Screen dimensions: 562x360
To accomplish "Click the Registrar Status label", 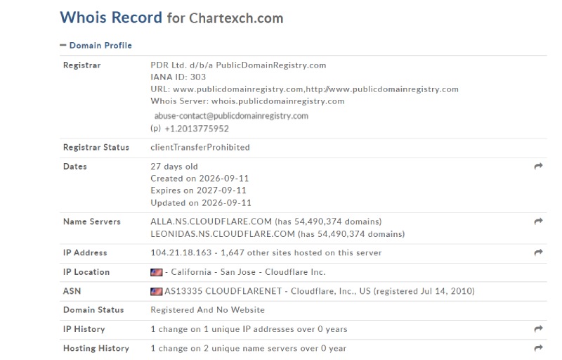I will 96,148.
